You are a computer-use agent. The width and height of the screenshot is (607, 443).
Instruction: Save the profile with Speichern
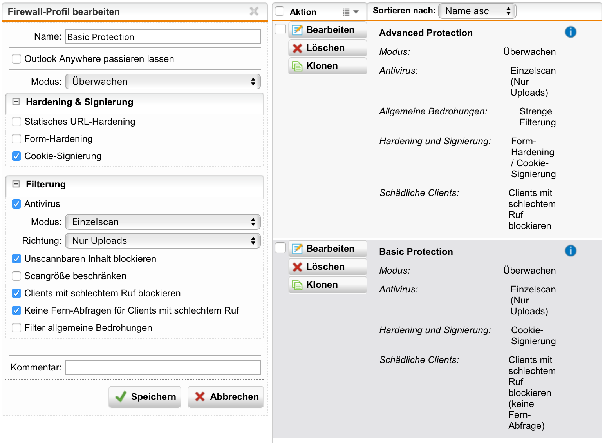point(145,397)
